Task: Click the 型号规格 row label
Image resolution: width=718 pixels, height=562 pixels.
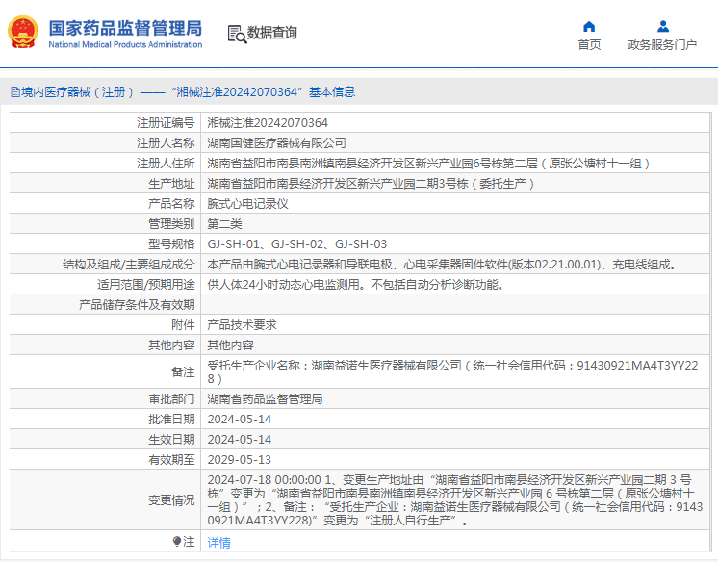Action: tap(171, 243)
